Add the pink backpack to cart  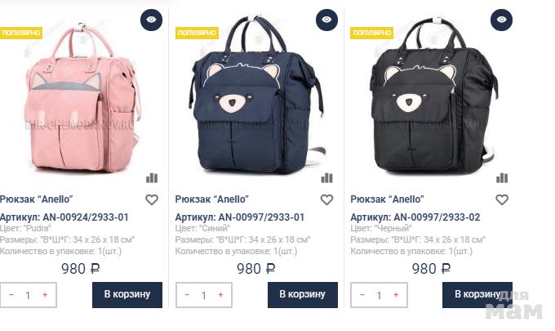[x=127, y=295]
